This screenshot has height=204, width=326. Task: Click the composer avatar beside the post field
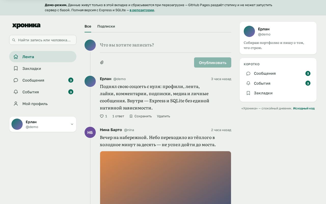90,45
